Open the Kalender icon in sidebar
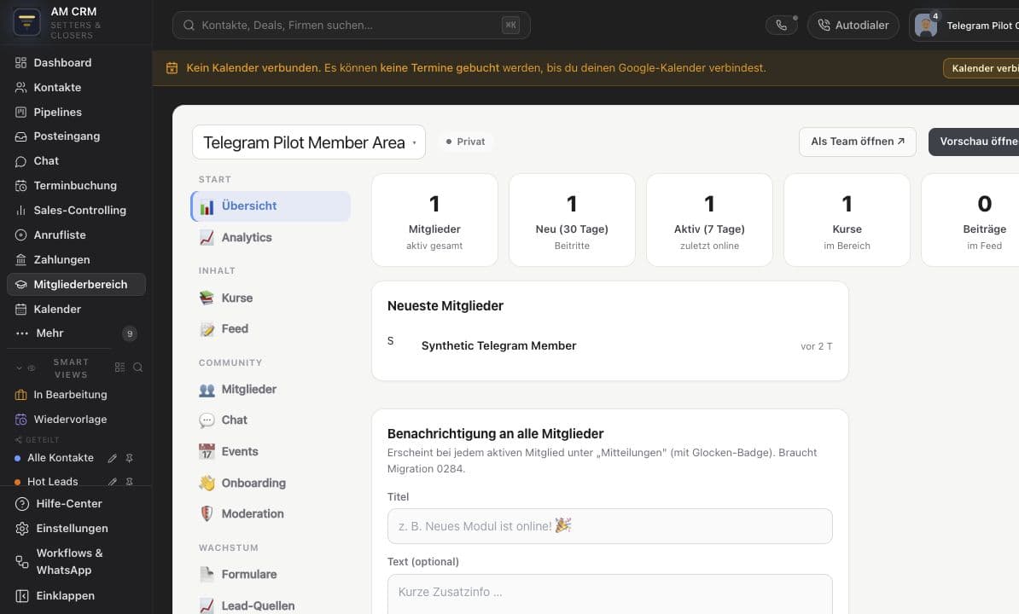Viewport: 1019px width, 614px height. point(20,310)
